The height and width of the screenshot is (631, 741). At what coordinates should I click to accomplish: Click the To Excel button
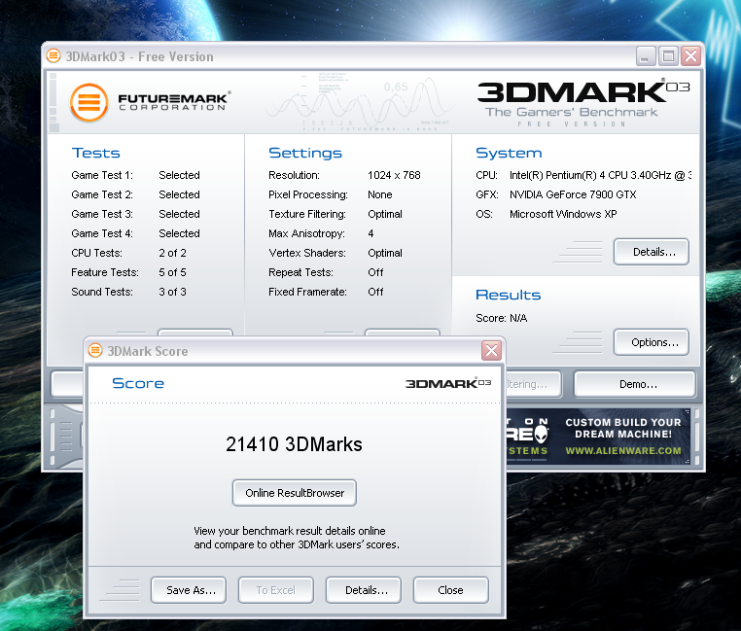tap(276, 590)
